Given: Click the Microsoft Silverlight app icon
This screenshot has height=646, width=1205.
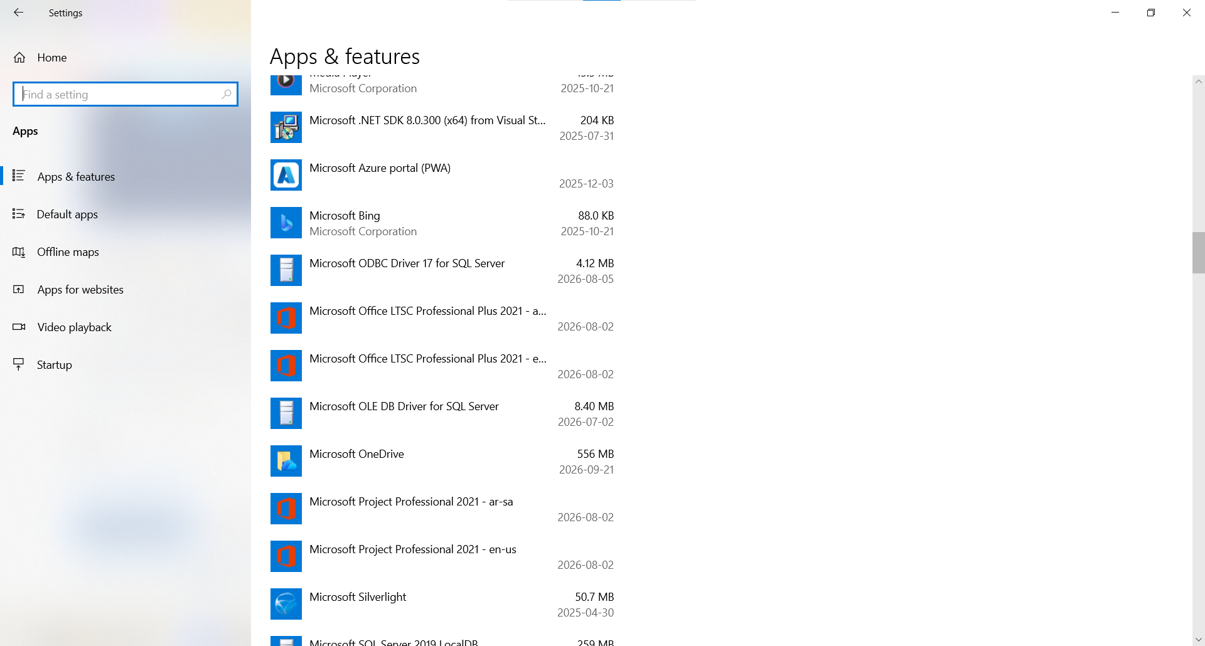Looking at the screenshot, I should (x=286, y=604).
